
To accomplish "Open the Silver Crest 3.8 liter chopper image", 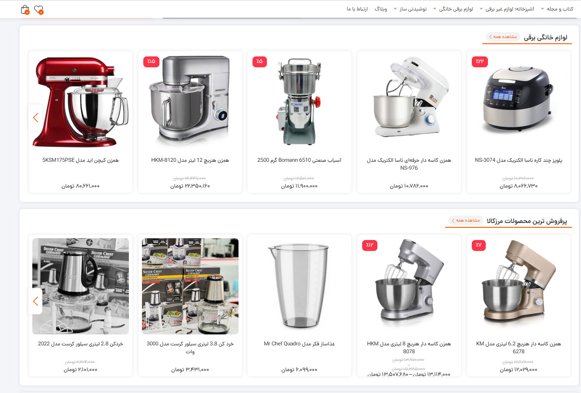I will [190, 286].
